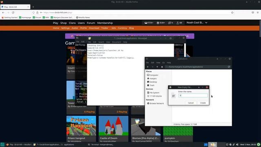Open the pumpkin game thumbnail

178,131
